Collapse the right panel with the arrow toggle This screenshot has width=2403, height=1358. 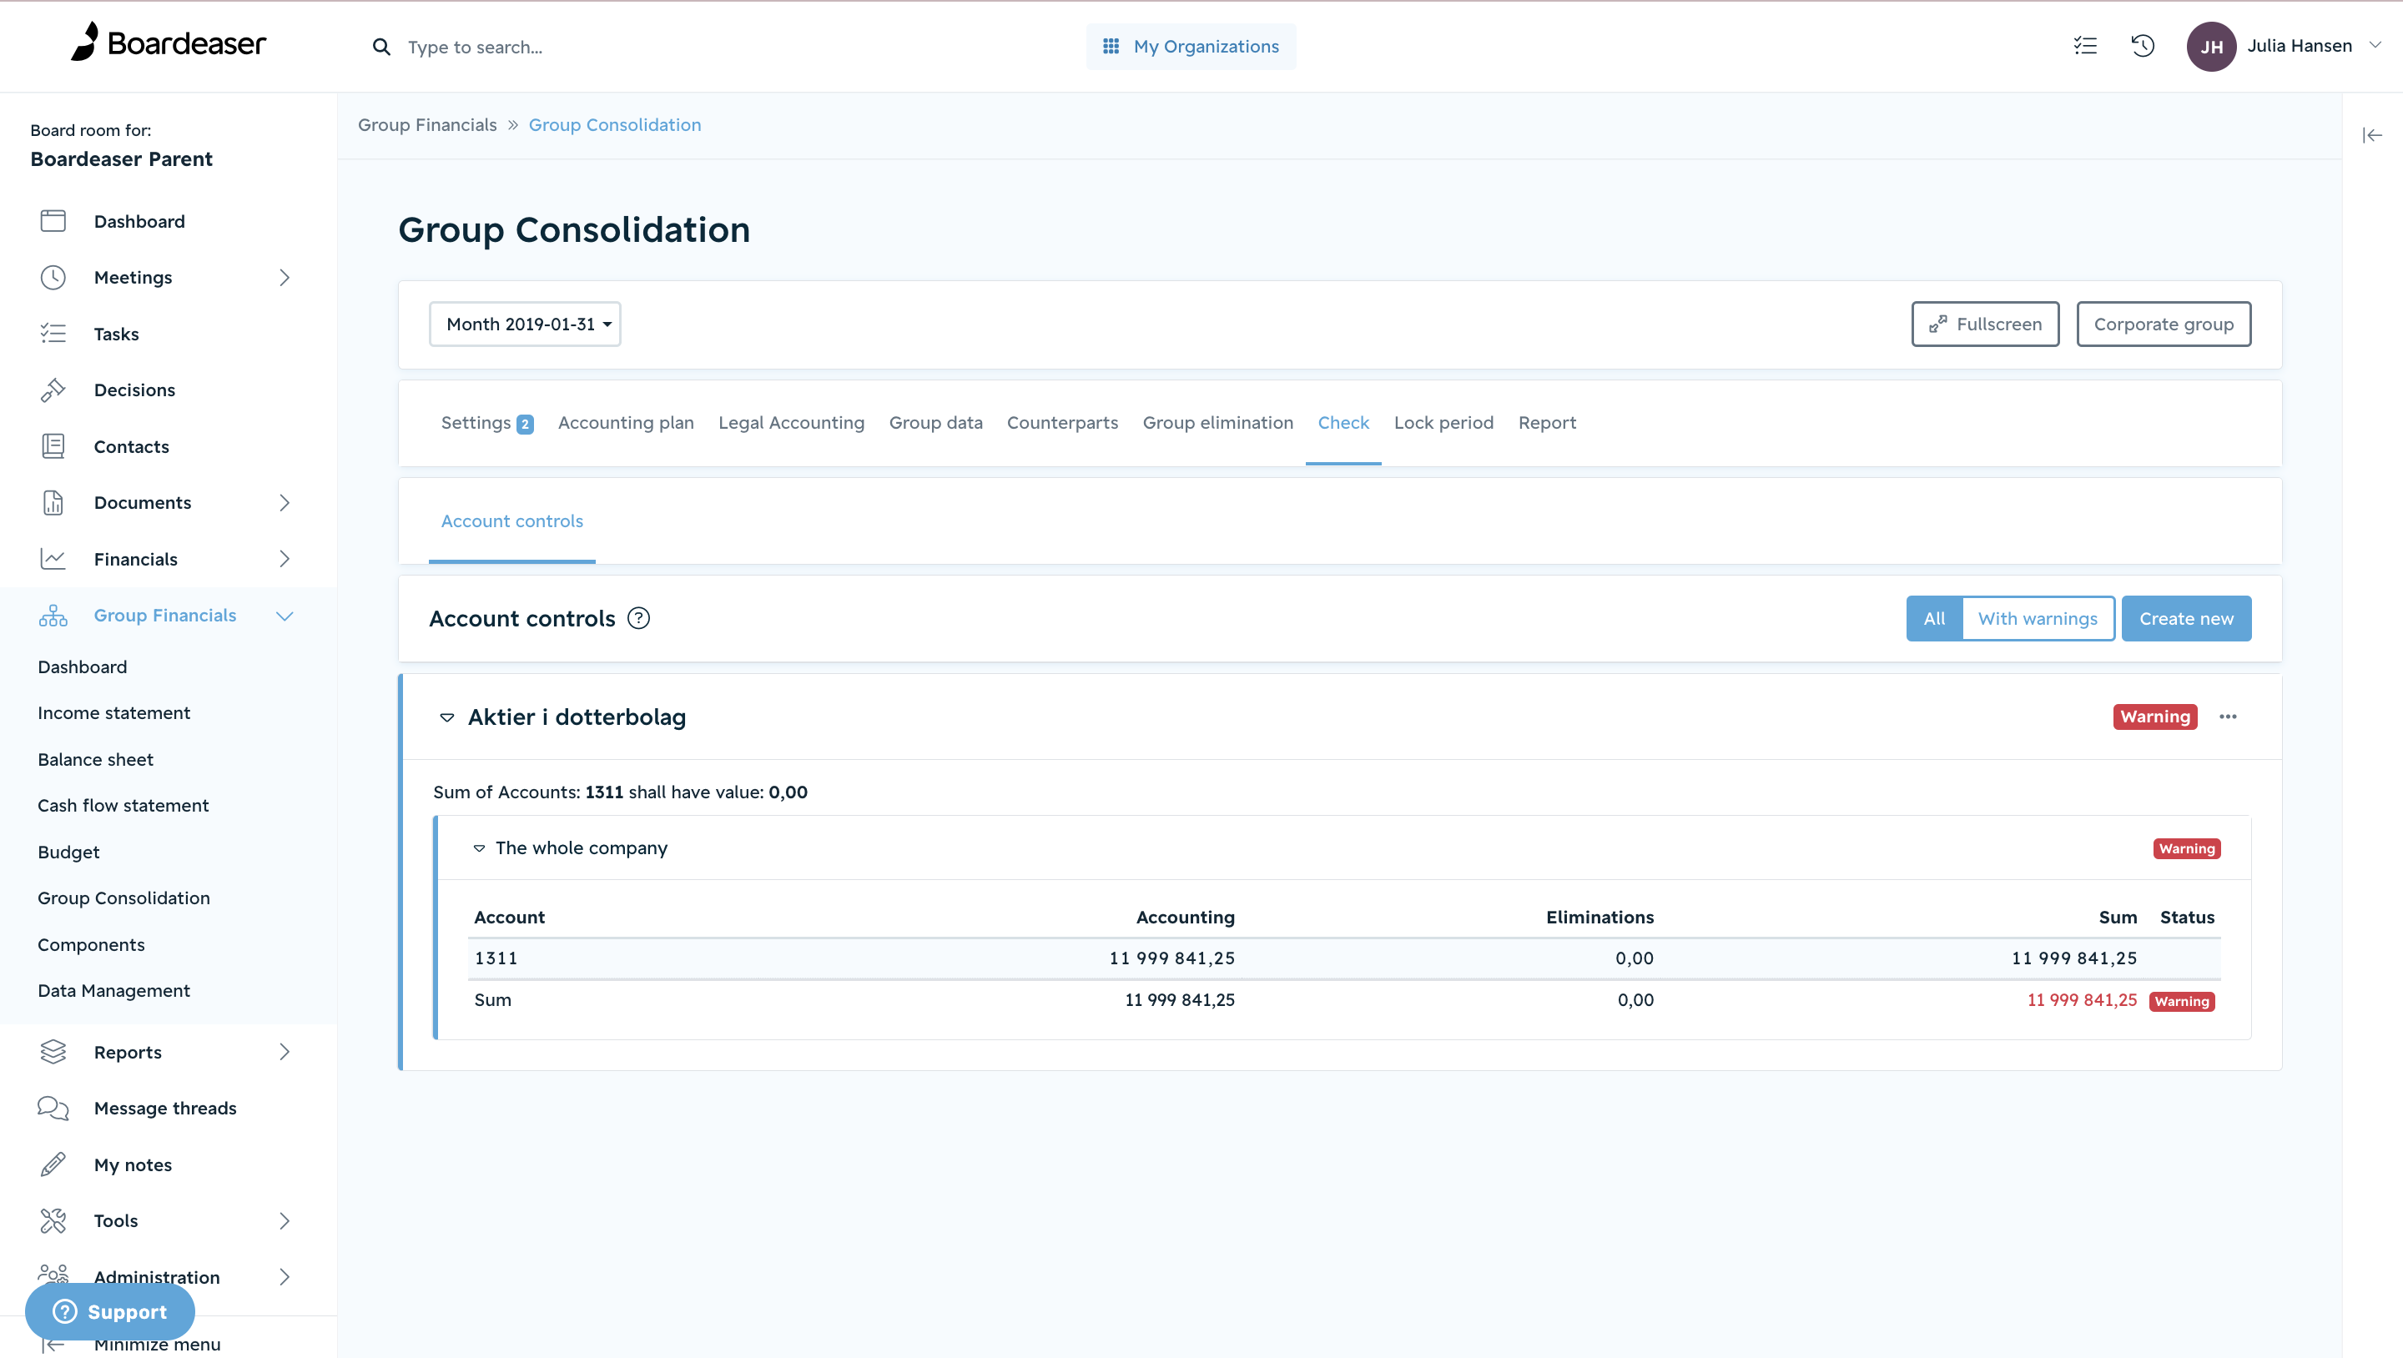coord(2371,134)
